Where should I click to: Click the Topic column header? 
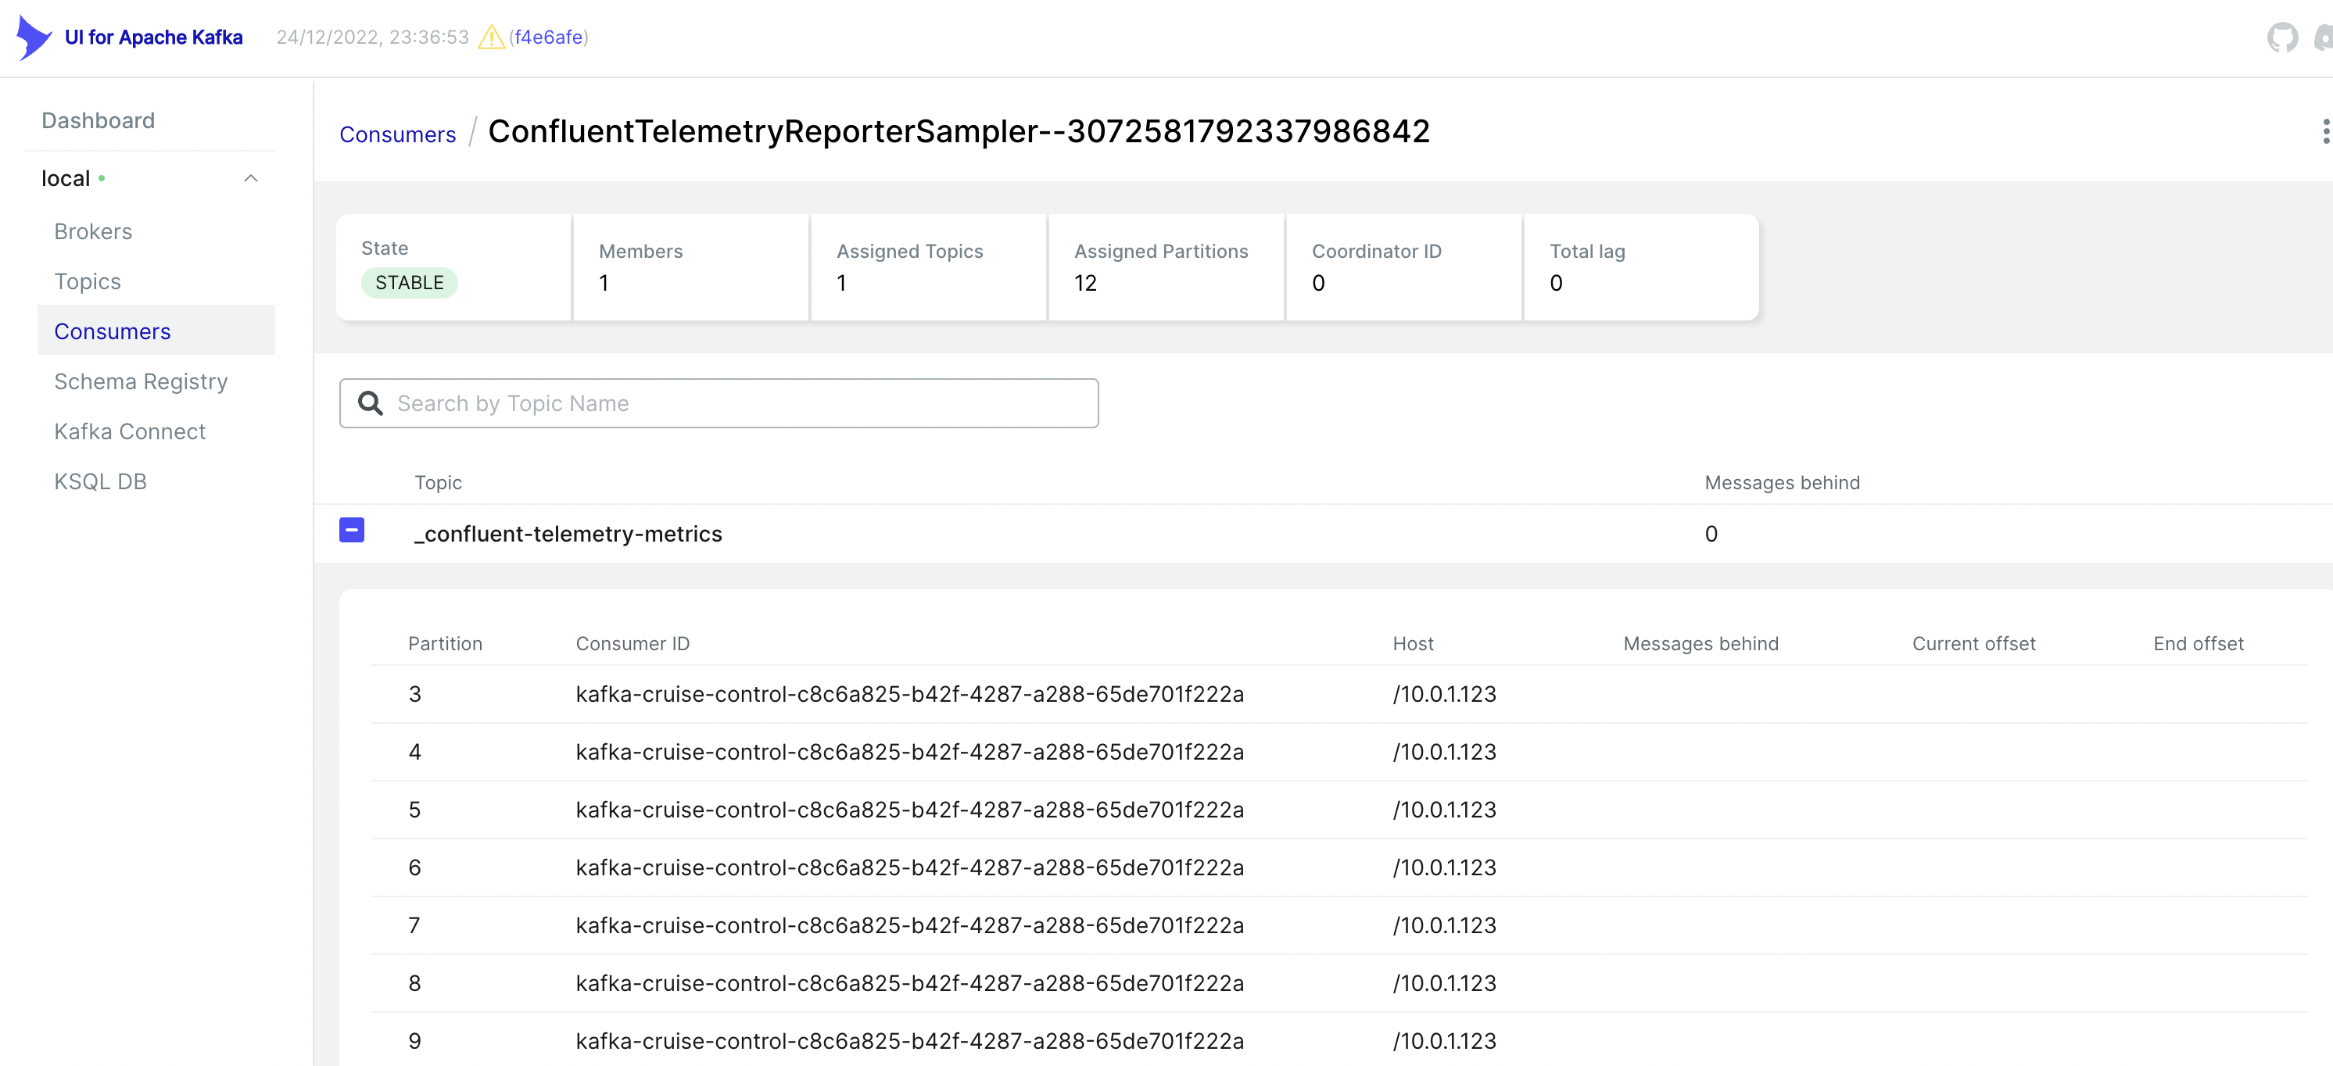pyautogui.click(x=439, y=482)
